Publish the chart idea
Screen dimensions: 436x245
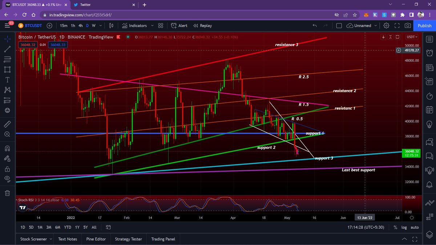coord(424,25)
